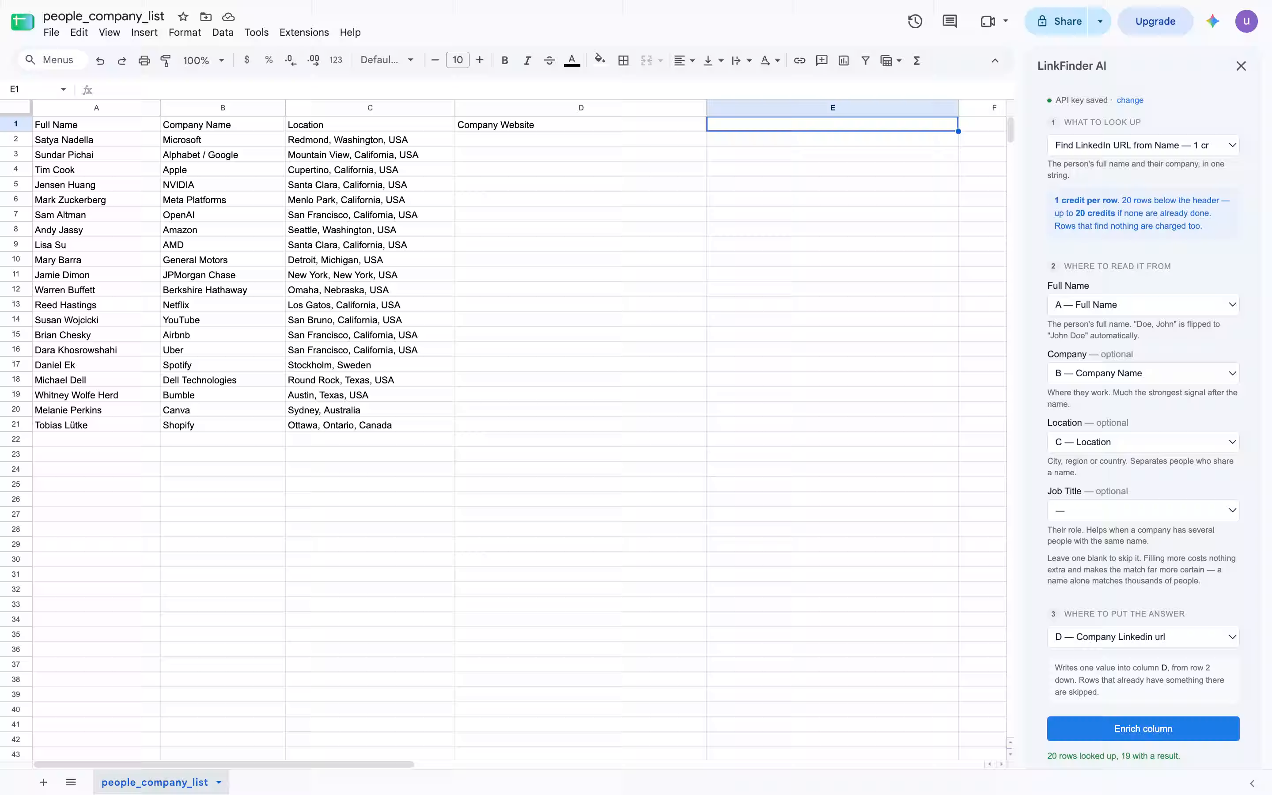Screen dimensions: 1272x795
Task: Open the Edit menu
Action: click(x=79, y=32)
